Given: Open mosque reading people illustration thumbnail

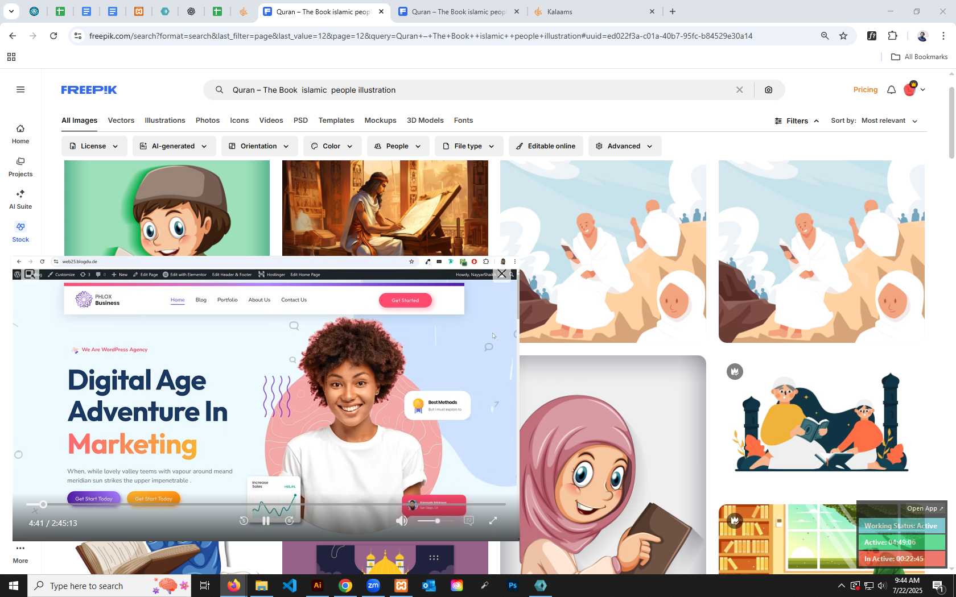Looking at the screenshot, I should pos(822,424).
